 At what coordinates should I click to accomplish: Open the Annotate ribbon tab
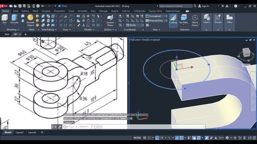82,11
